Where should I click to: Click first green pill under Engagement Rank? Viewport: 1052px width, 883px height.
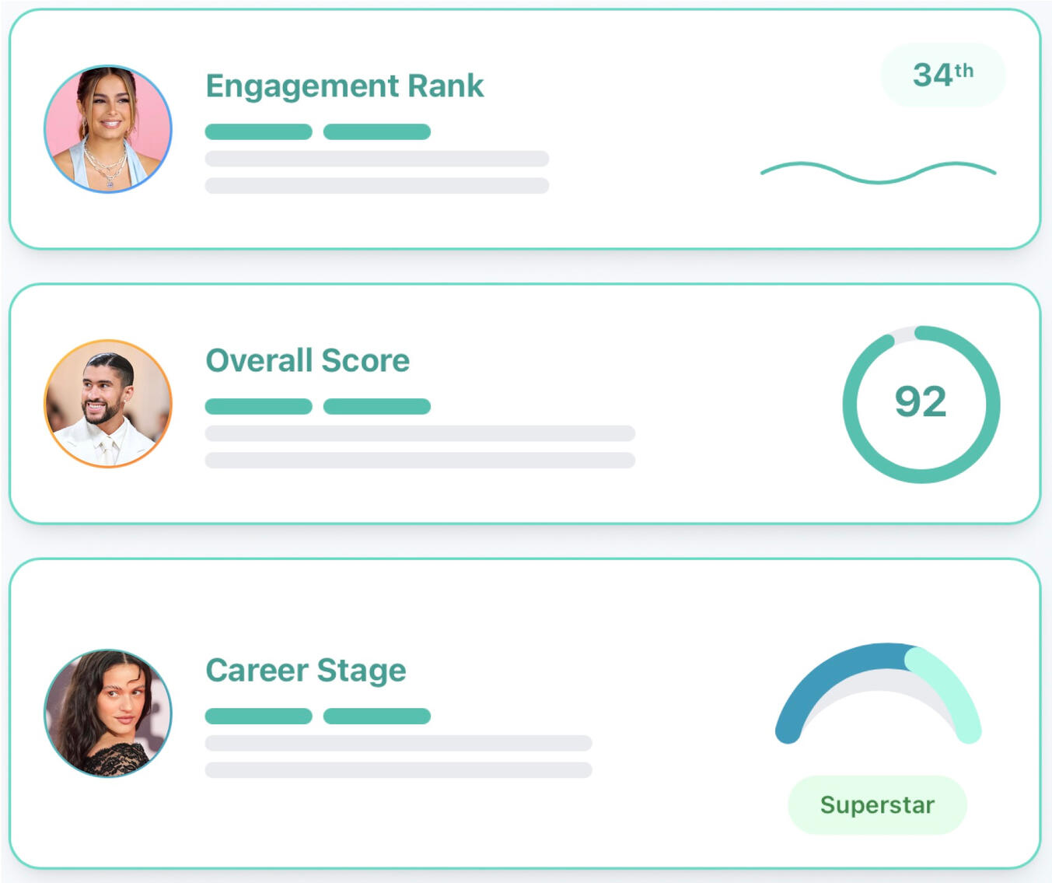coord(258,132)
